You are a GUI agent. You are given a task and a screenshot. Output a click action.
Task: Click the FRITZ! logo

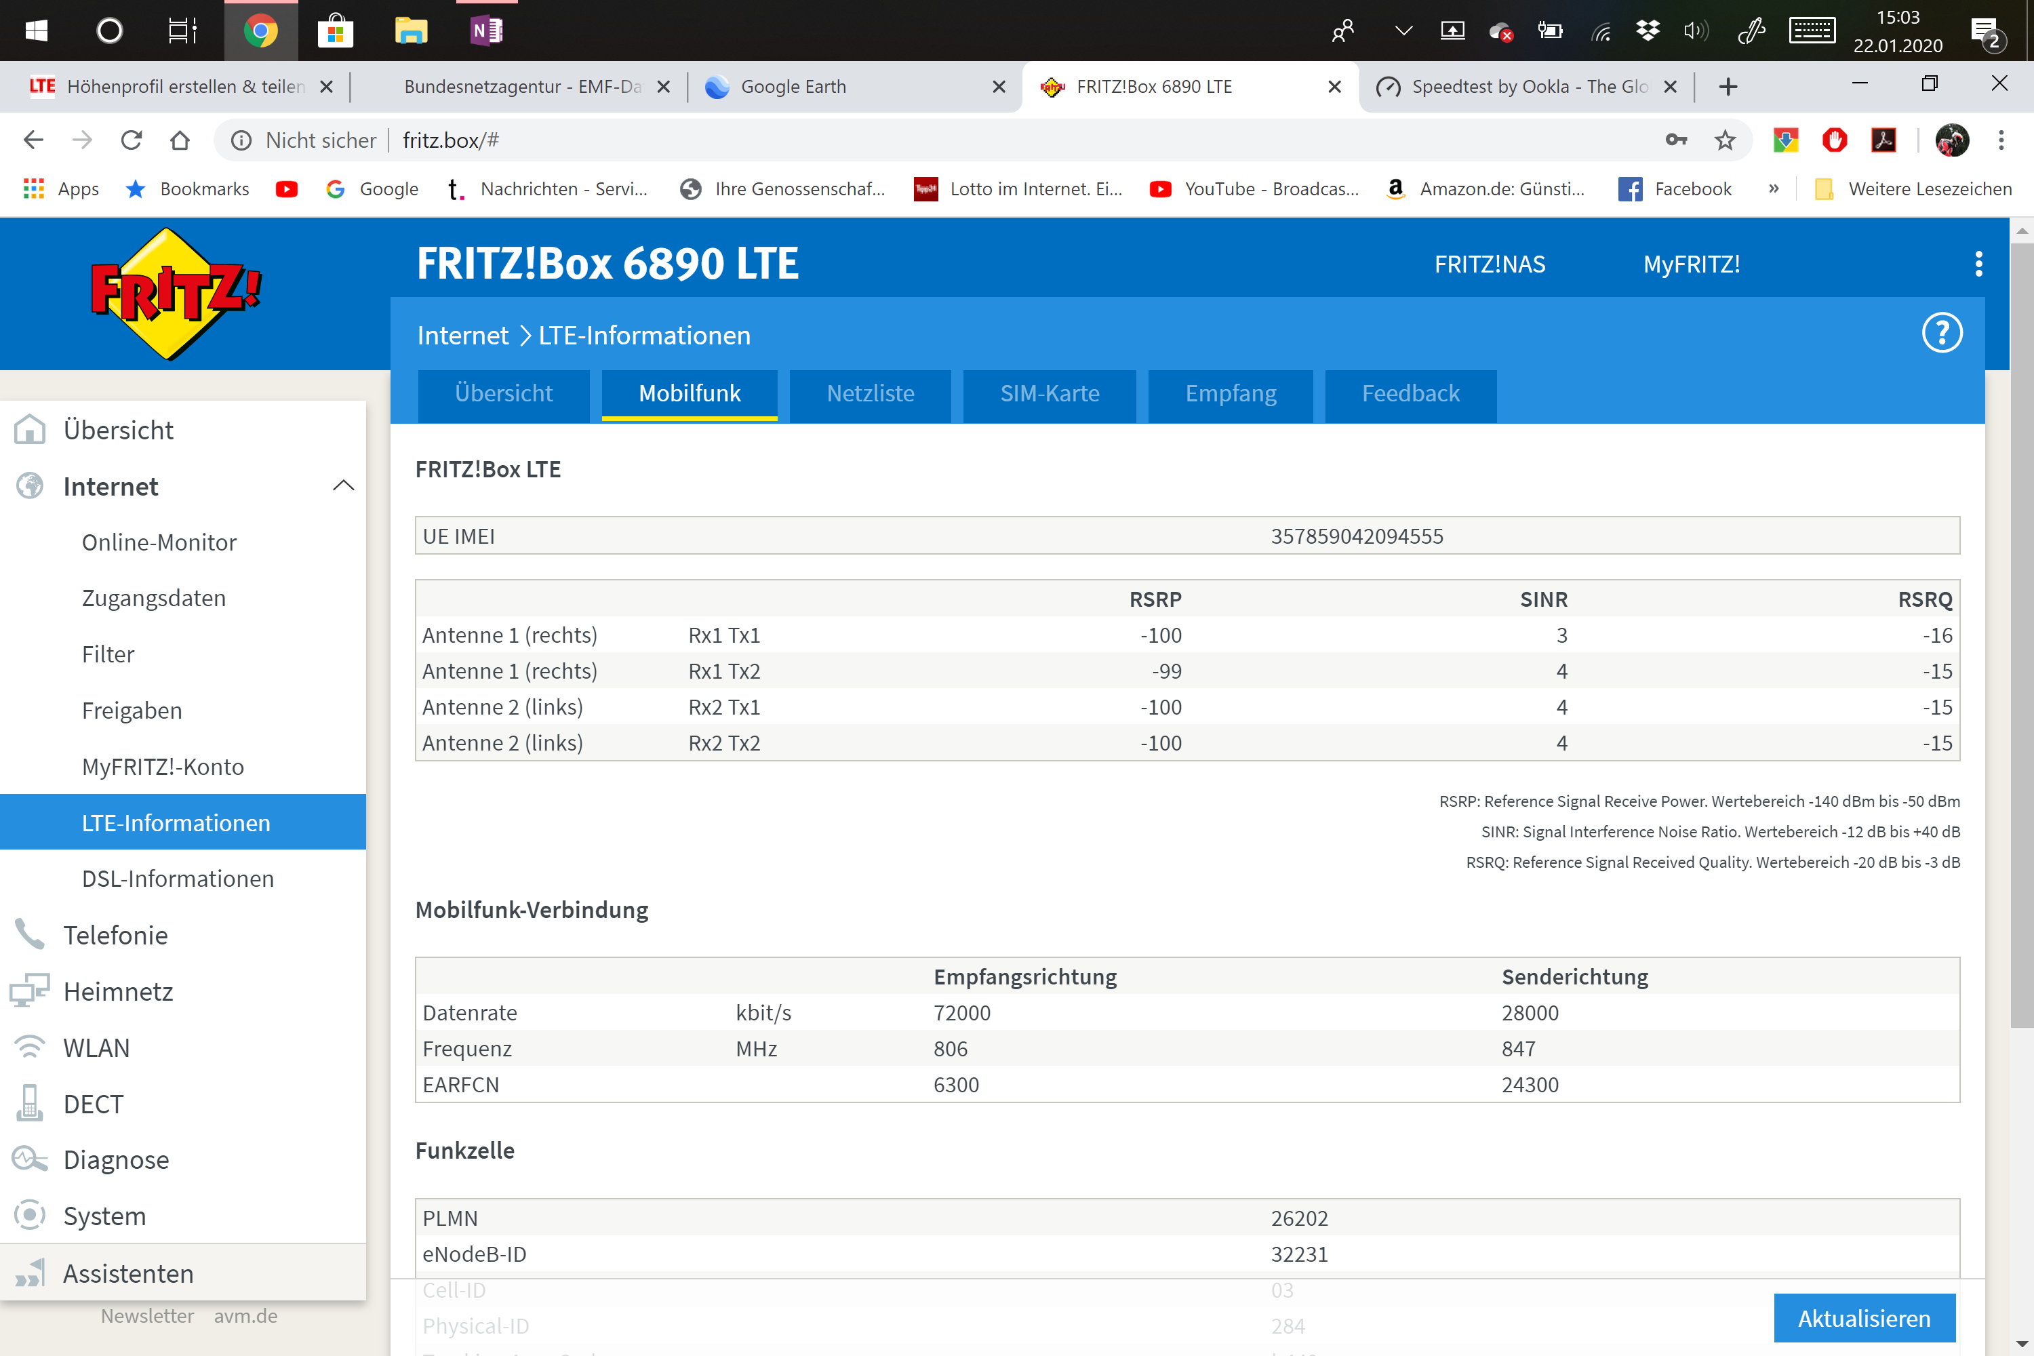point(176,294)
